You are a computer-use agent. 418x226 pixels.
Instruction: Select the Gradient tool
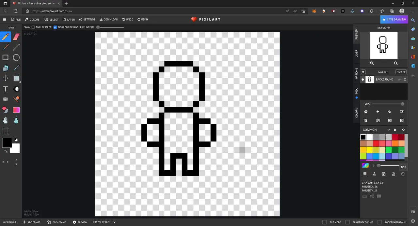click(16, 110)
